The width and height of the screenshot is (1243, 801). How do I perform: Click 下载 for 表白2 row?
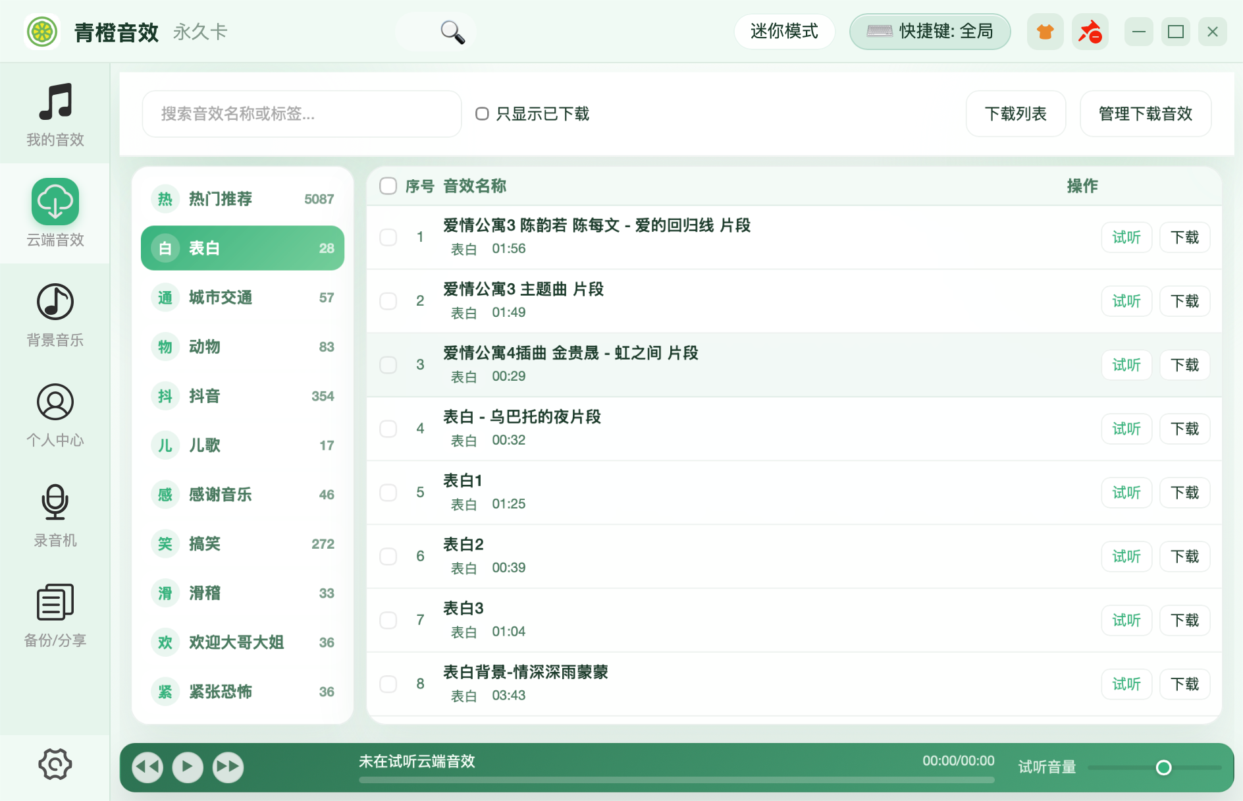coord(1184,557)
